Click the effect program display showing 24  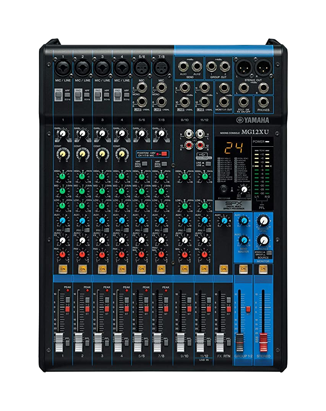234,148
